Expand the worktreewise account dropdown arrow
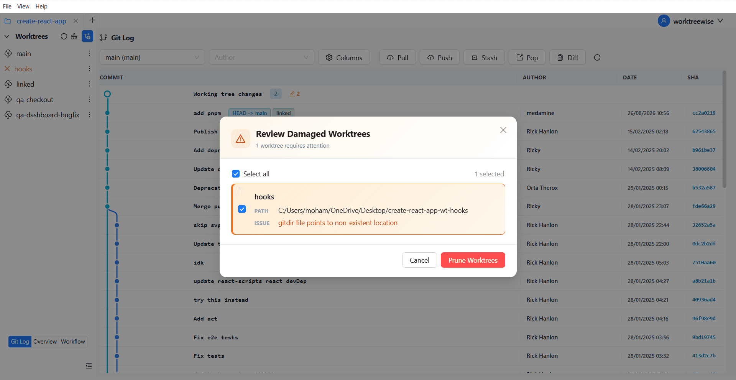736x380 pixels. (720, 21)
